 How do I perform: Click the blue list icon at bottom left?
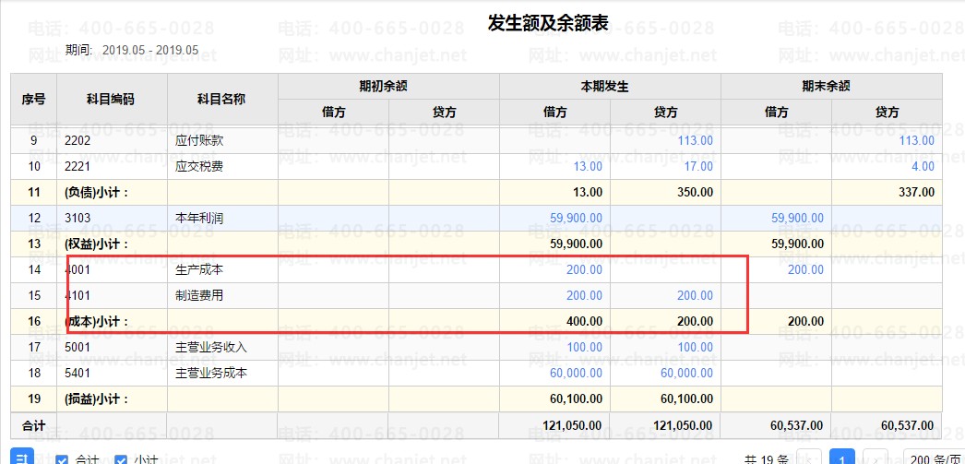pos(21,458)
